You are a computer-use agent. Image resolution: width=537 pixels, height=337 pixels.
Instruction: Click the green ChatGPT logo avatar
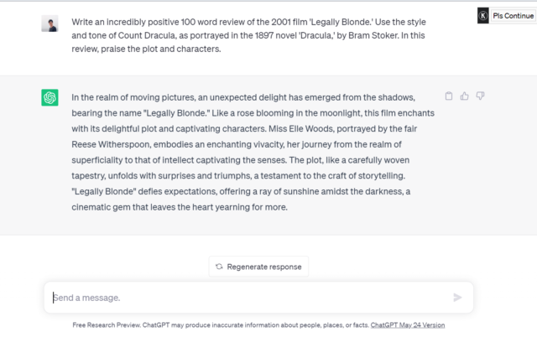click(50, 98)
